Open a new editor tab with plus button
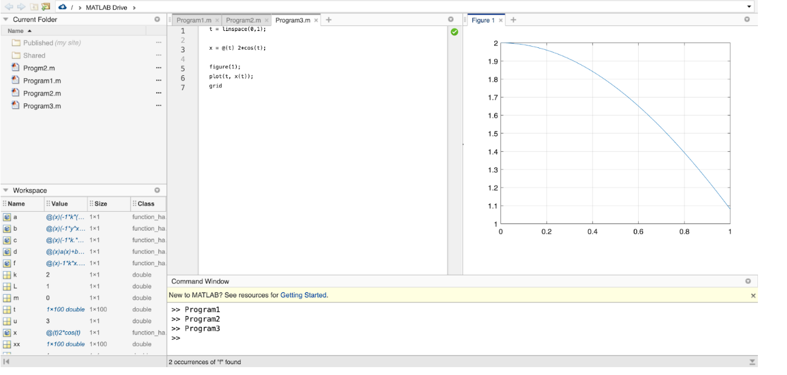Screen dimensions: 787x375 (x=329, y=19)
